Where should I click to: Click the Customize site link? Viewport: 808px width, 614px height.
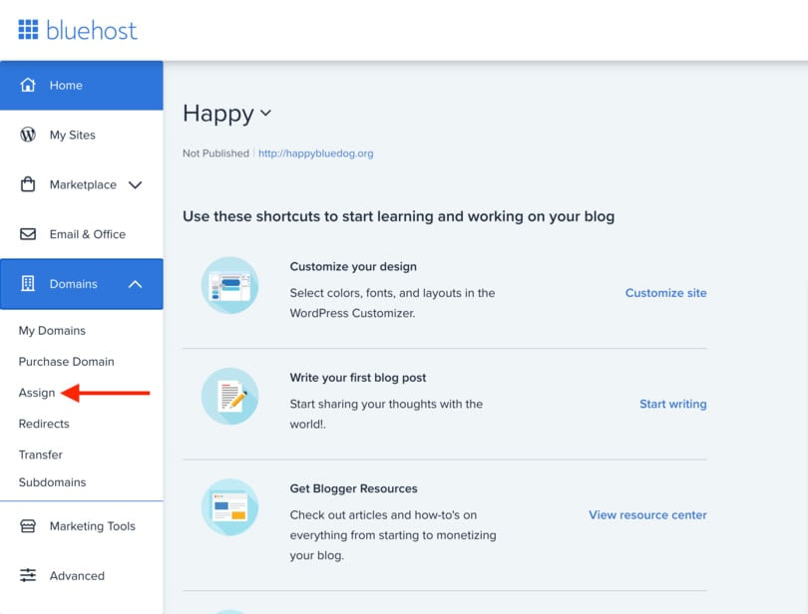tap(665, 293)
